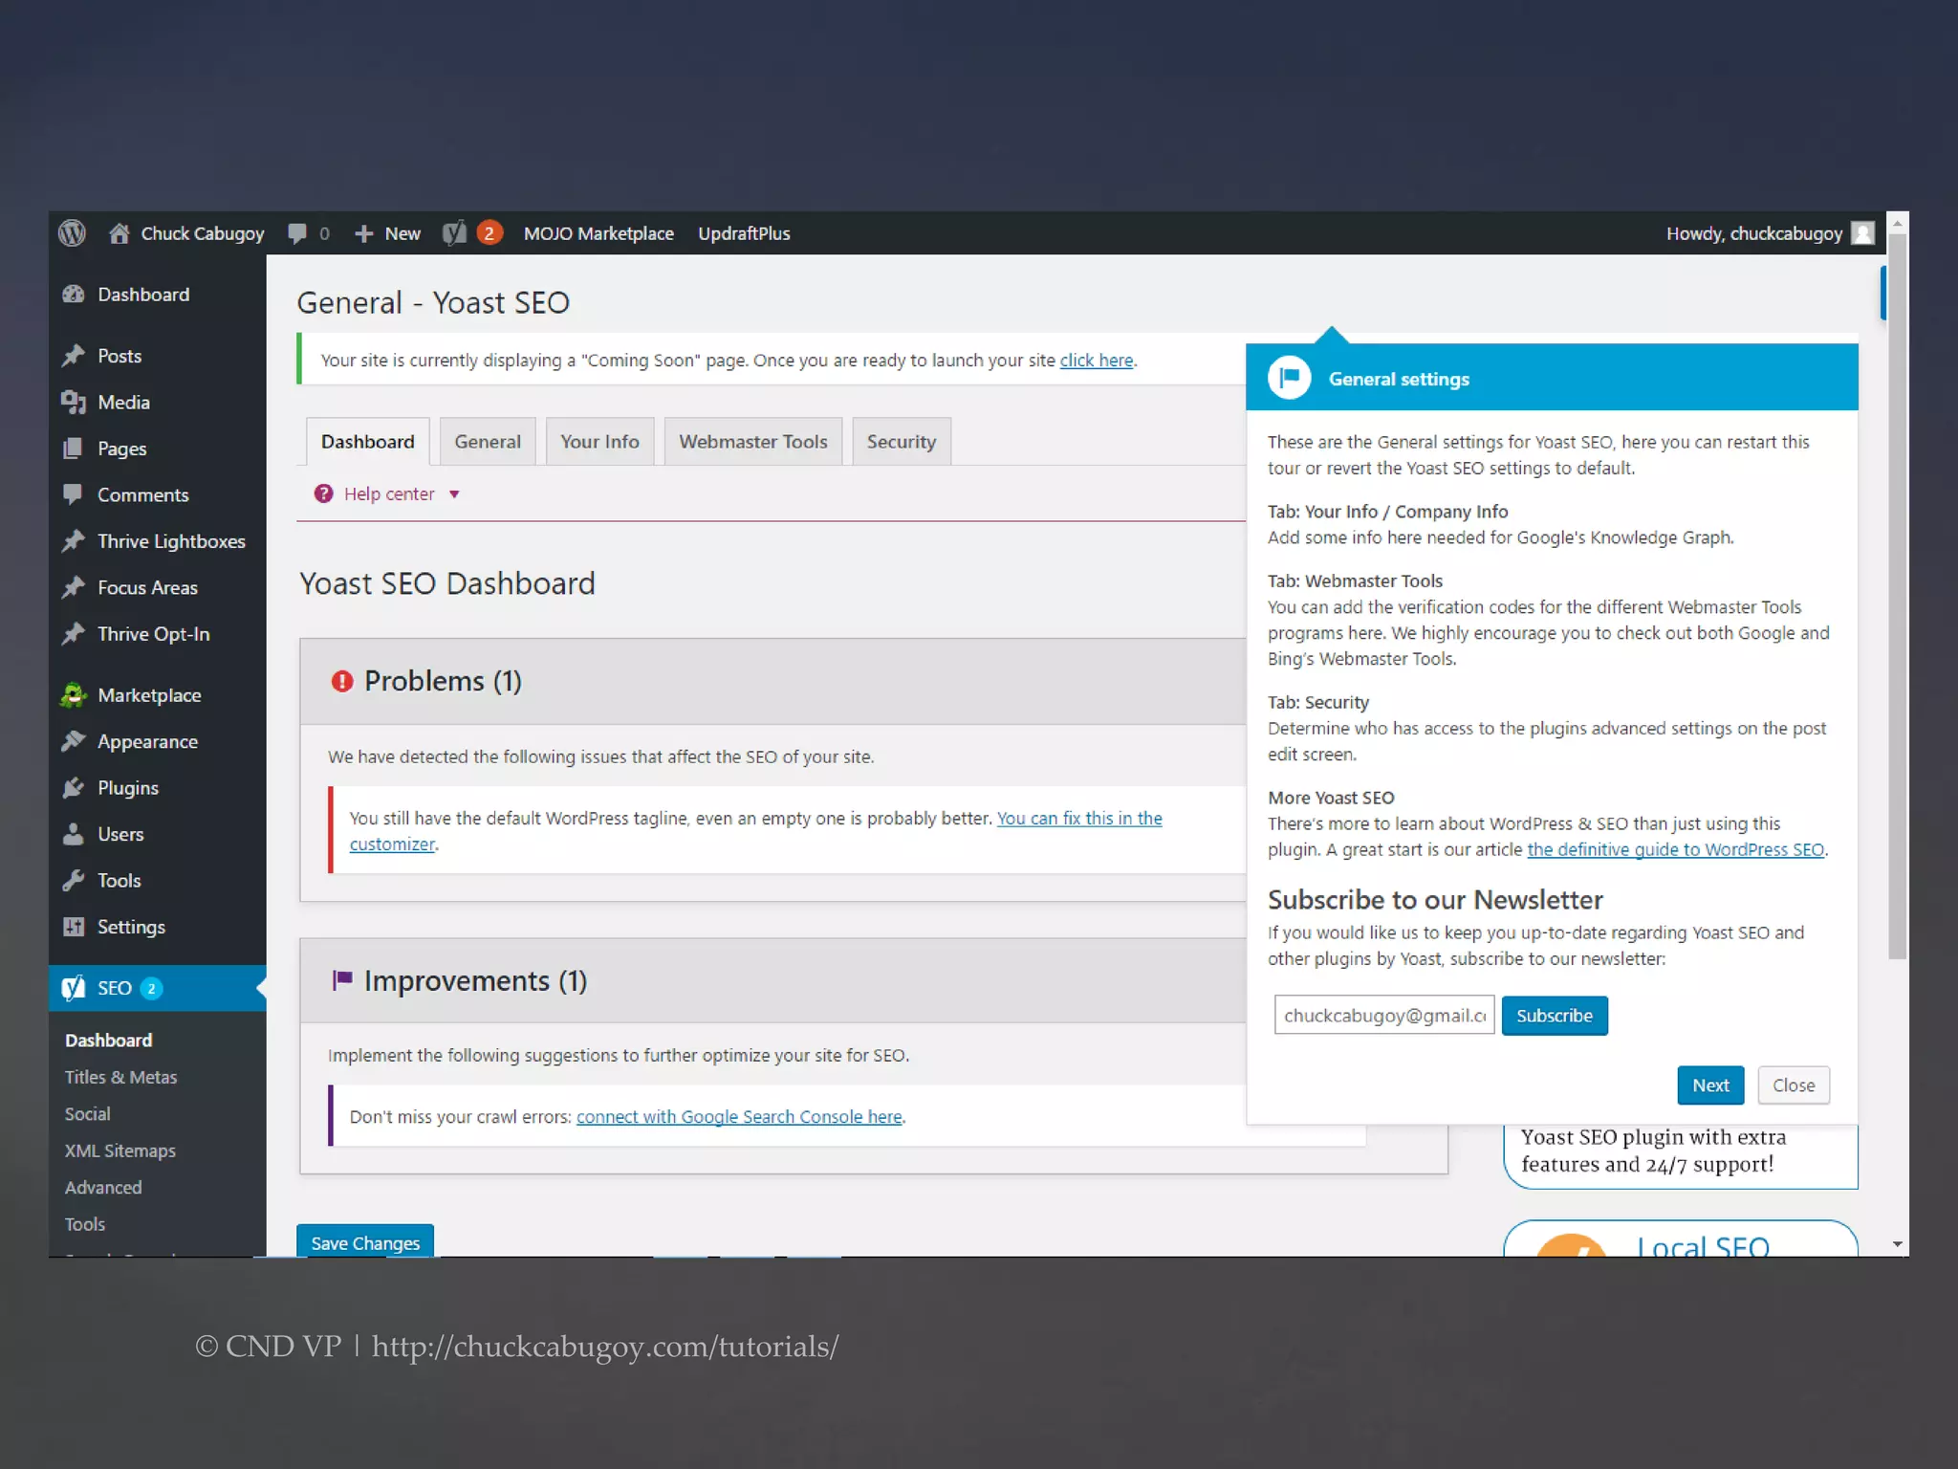Click the Appearance brush icon
Screen dimensions: 1958x1469
pos(74,741)
